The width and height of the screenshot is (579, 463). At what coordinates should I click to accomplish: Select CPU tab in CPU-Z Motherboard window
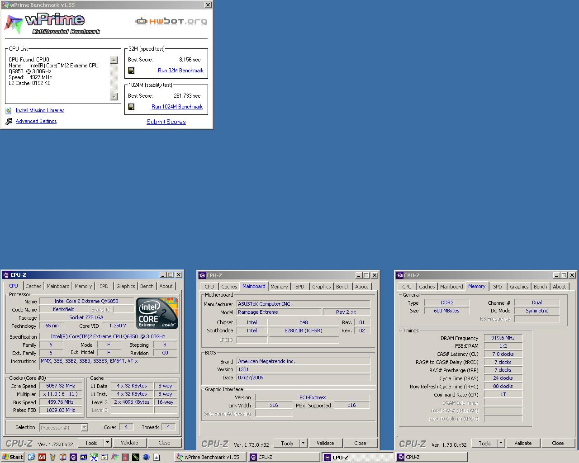pos(209,287)
